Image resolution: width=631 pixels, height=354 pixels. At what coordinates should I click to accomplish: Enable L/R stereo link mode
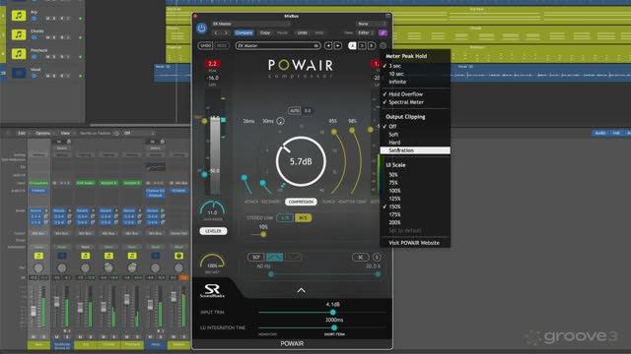pyautogui.click(x=285, y=218)
